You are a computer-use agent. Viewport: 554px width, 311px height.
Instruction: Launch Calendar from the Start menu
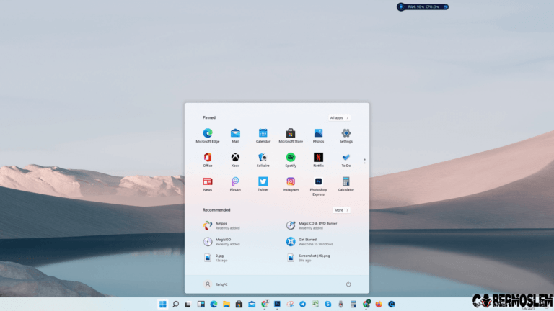point(263,135)
